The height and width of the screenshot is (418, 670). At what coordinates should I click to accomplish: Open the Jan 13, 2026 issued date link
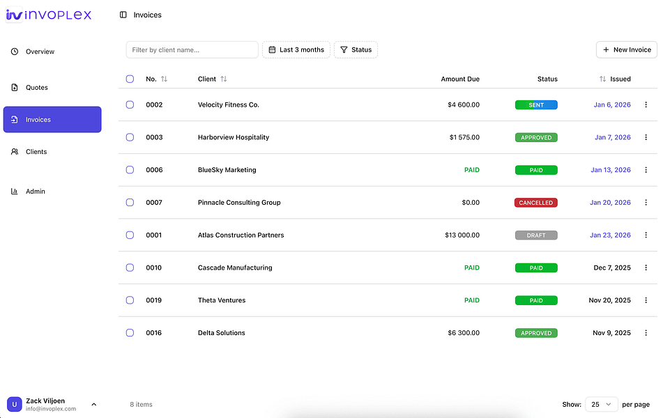tap(611, 170)
